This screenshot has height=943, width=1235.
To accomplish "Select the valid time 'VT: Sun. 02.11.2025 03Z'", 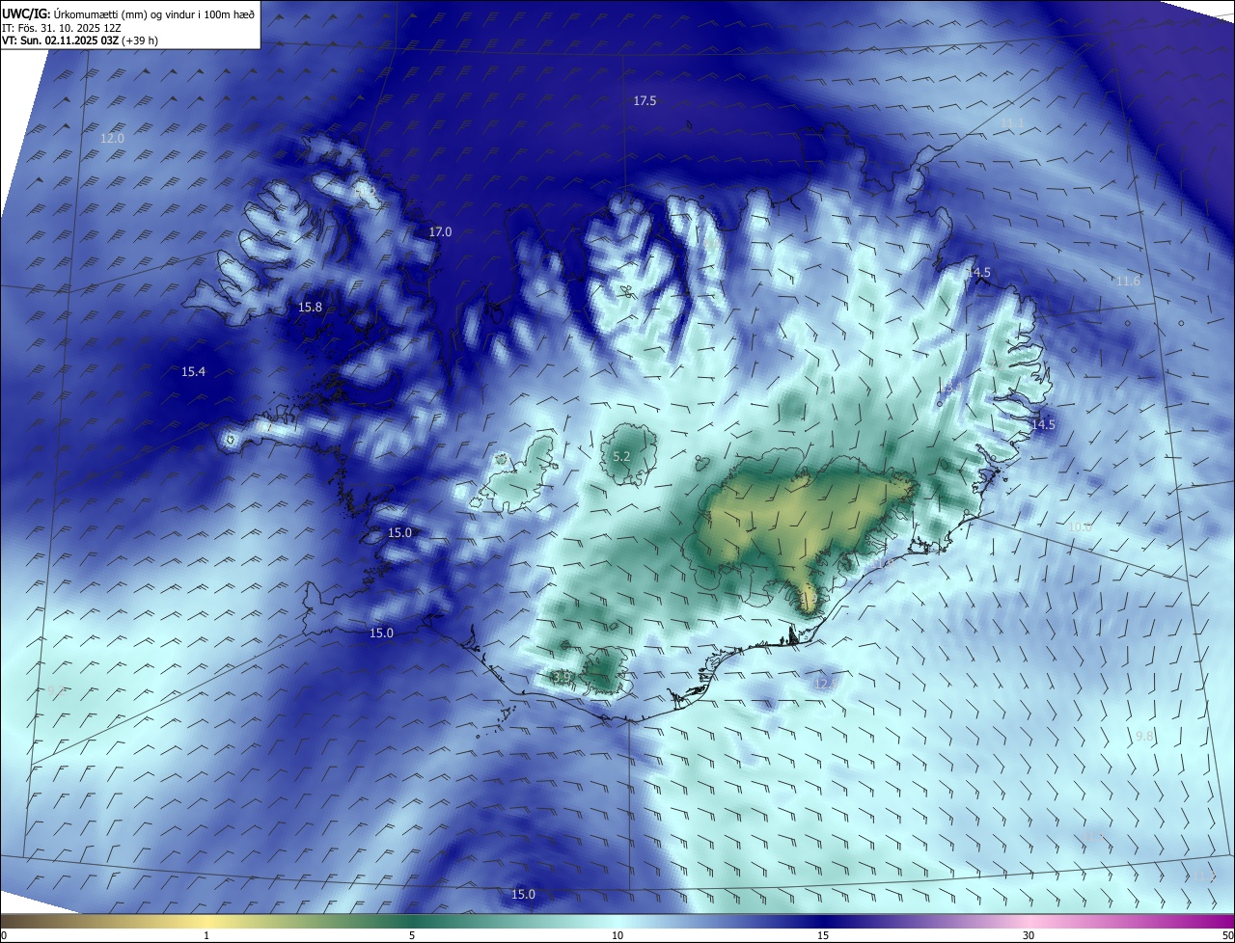I will [60, 40].
